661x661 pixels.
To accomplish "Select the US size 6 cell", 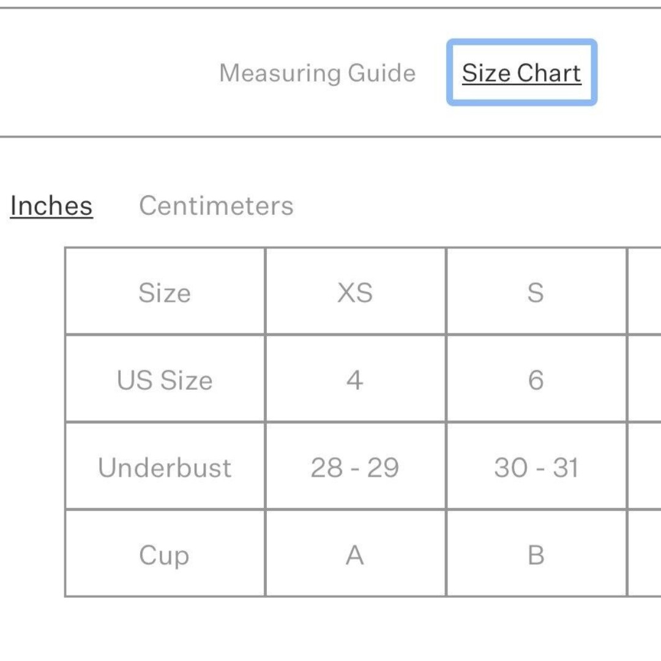I will (x=536, y=379).
